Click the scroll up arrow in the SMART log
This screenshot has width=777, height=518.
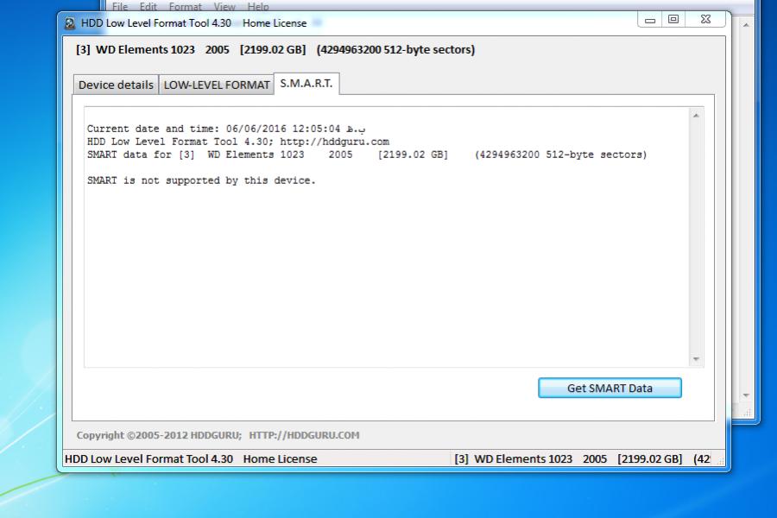pos(696,116)
